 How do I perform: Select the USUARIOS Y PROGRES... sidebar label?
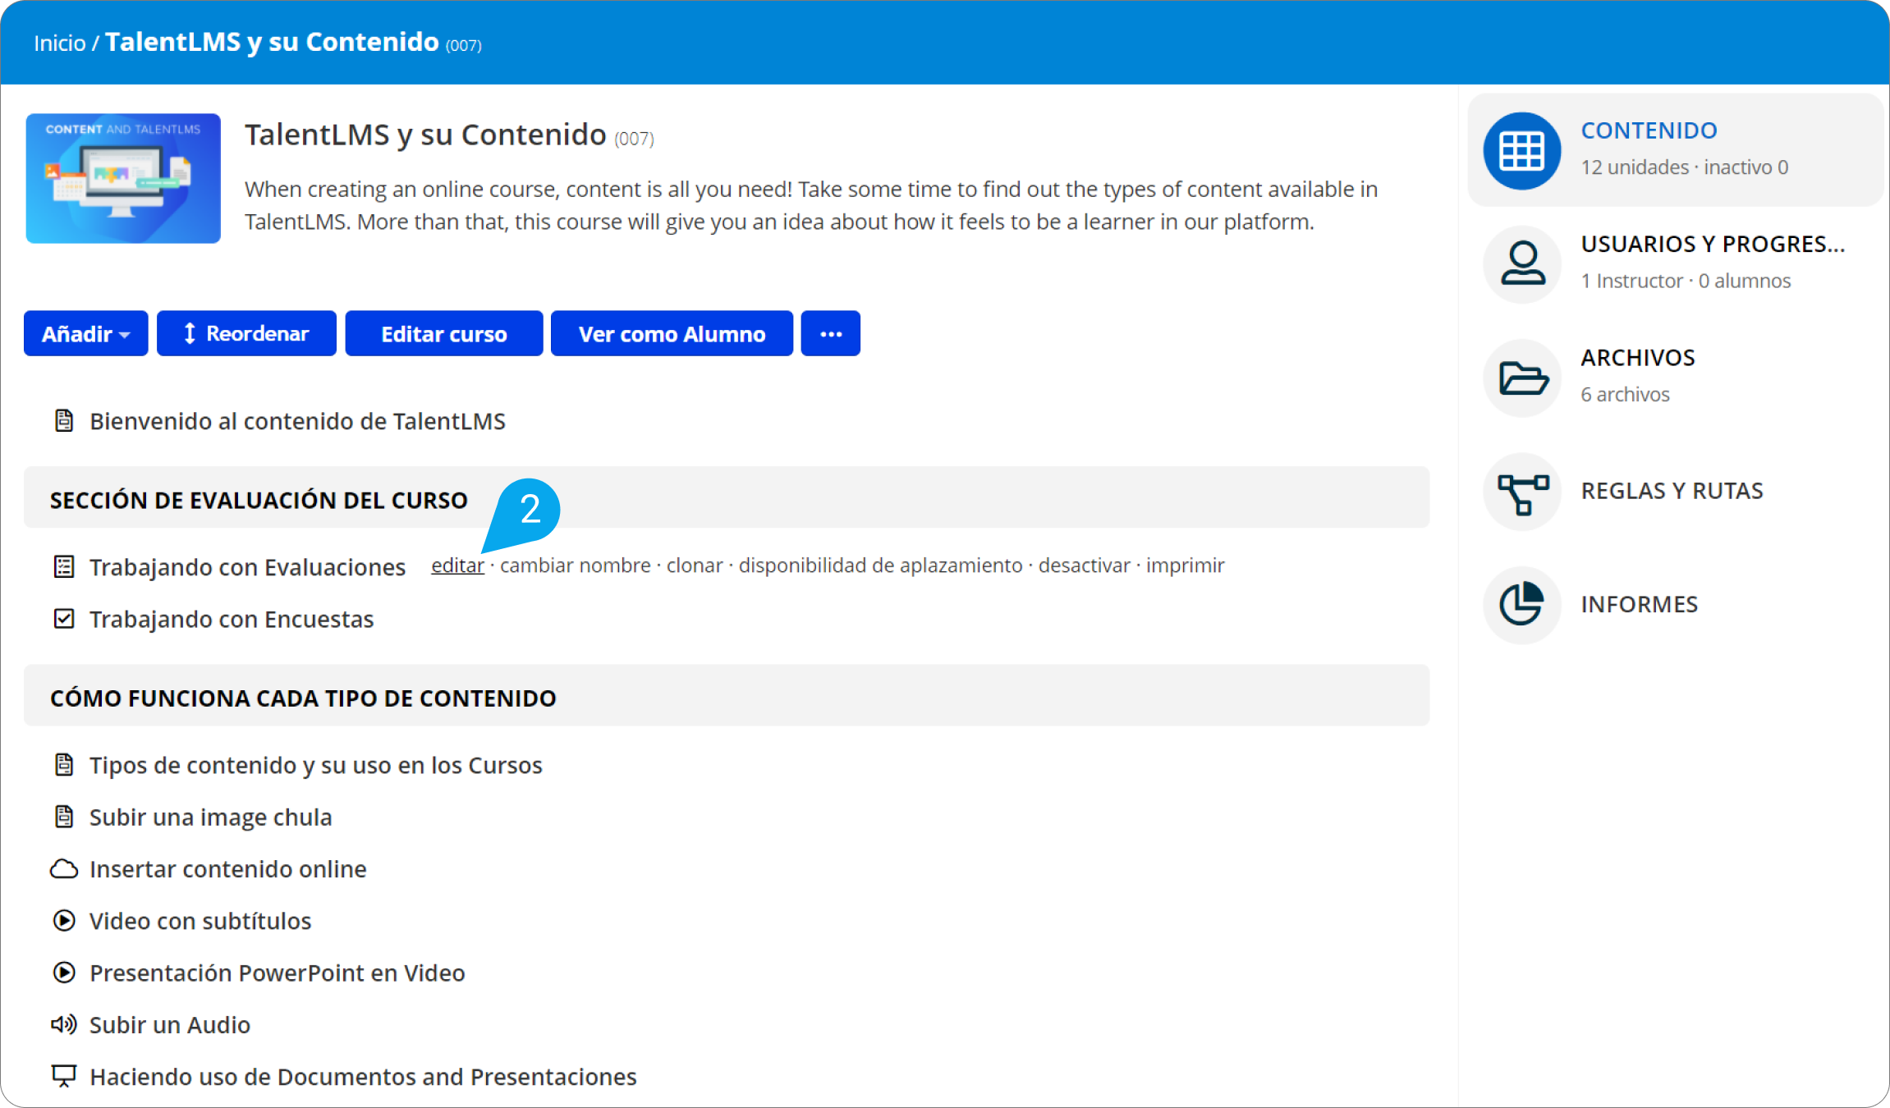1713,244
